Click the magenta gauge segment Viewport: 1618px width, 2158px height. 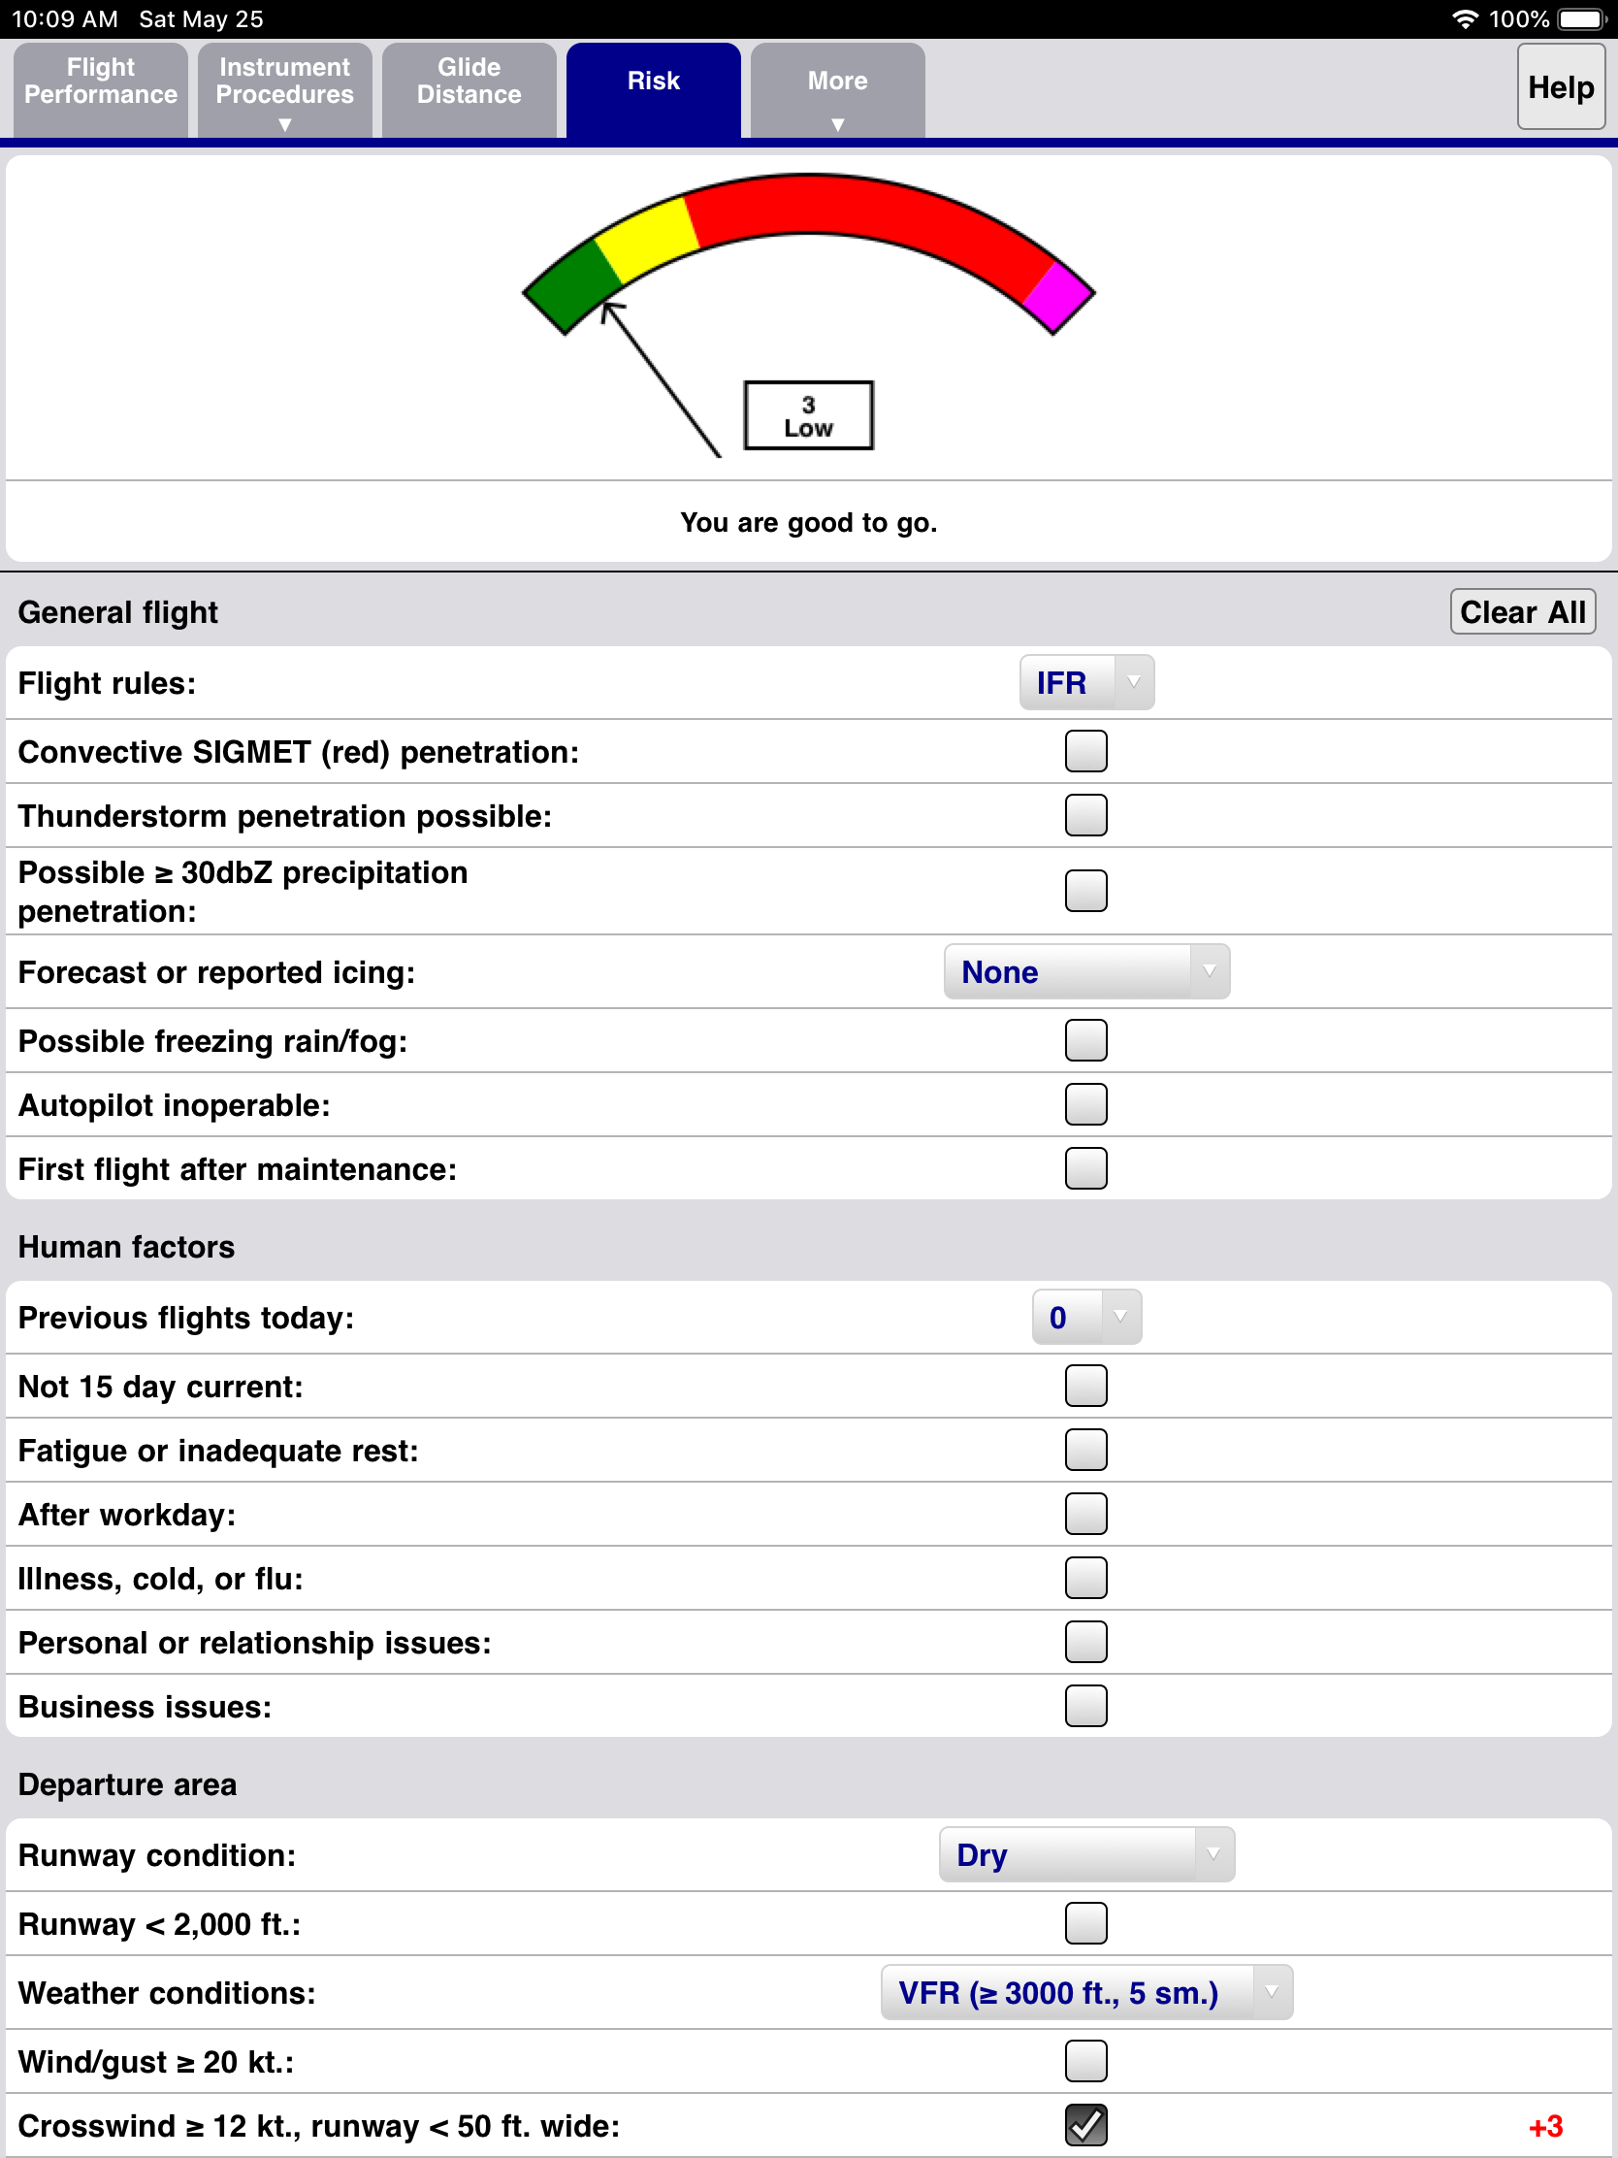[1058, 297]
